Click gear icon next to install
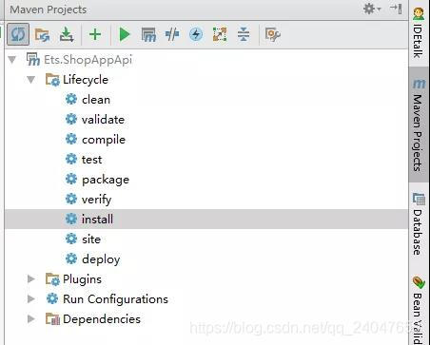Viewport: 430px width, 345px height. (71, 219)
